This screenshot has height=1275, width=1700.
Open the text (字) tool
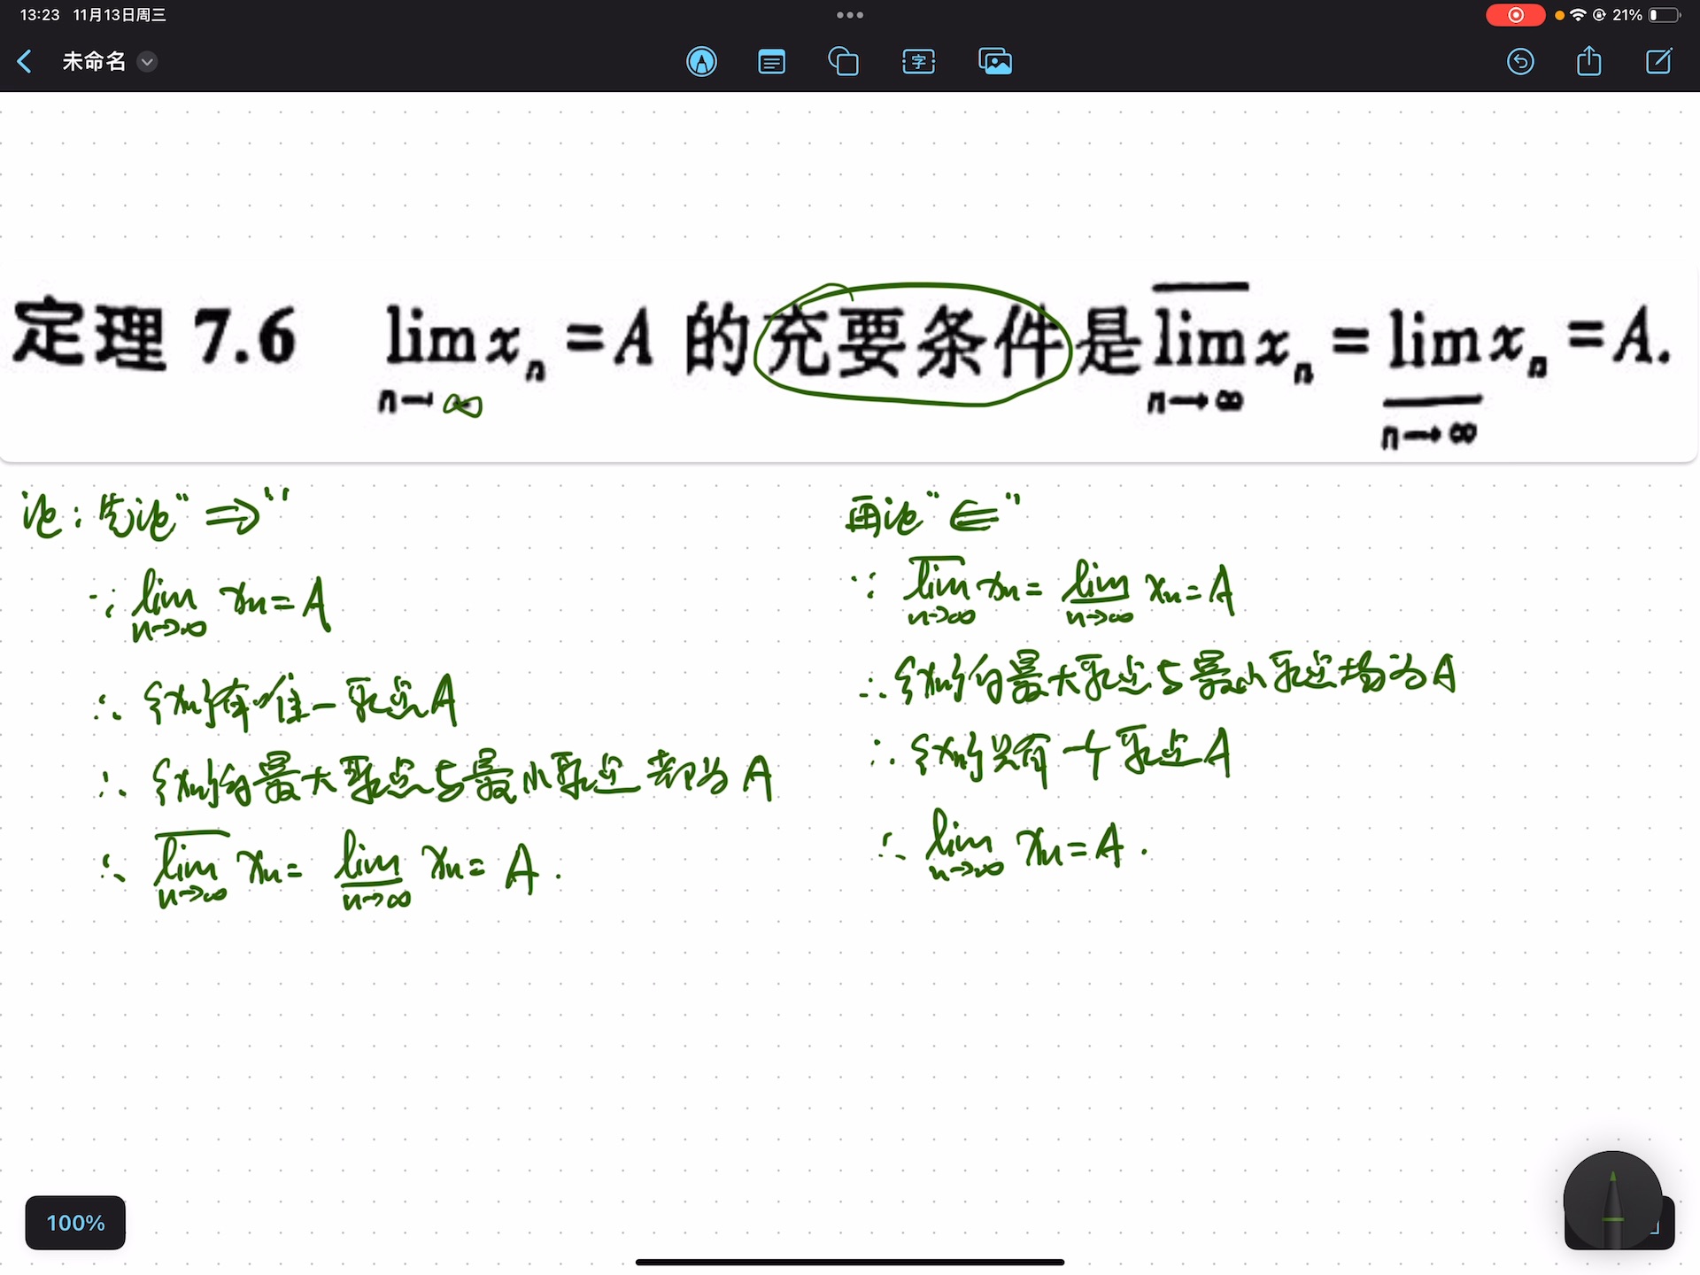(x=918, y=61)
